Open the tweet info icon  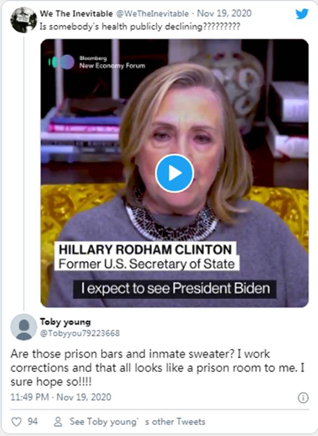303,398
